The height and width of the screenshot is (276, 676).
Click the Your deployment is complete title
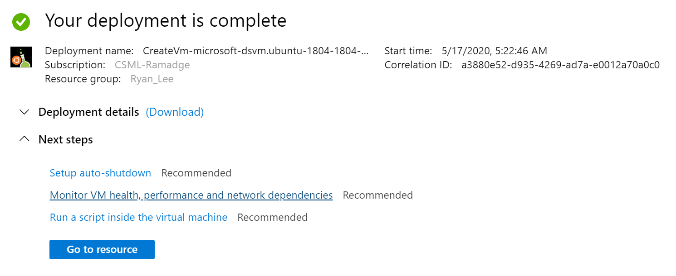[x=166, y=21]
